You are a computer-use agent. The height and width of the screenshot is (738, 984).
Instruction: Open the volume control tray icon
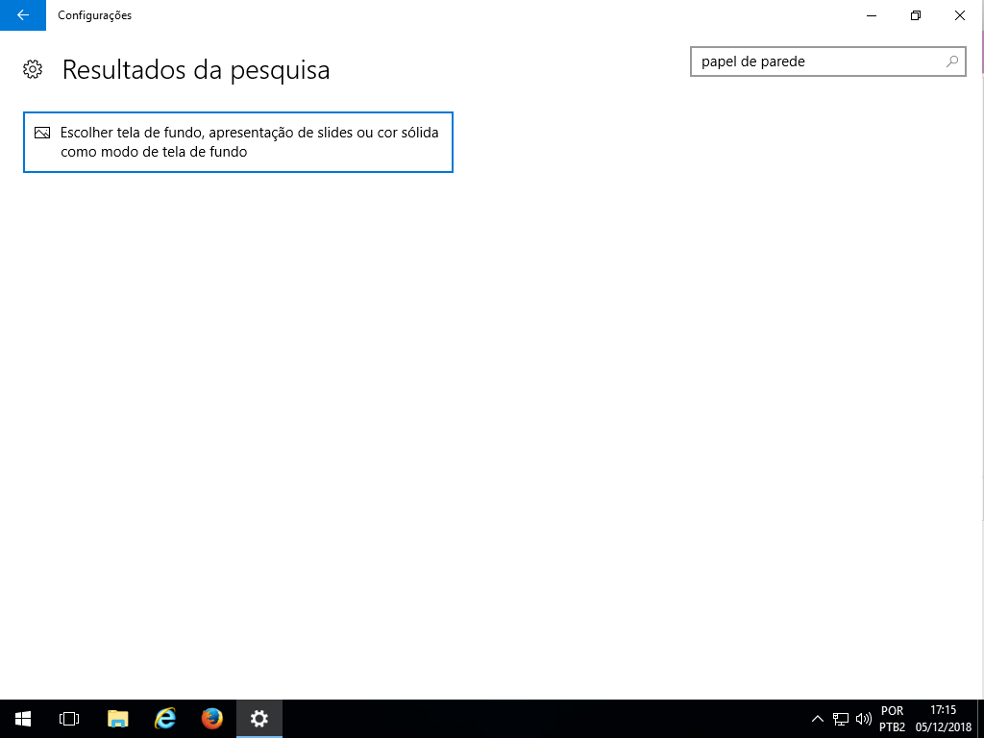click(x=863, y=719)
